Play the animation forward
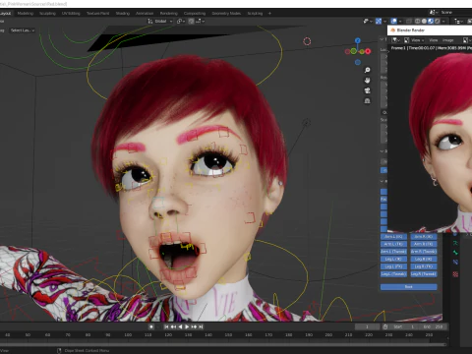Screen dimensions: 472x354 pos(187,326)
